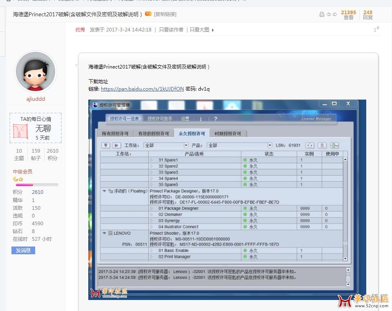Click the expand-all double down arrow button
This screenshot has width=392, height=311.
[106, 145]
